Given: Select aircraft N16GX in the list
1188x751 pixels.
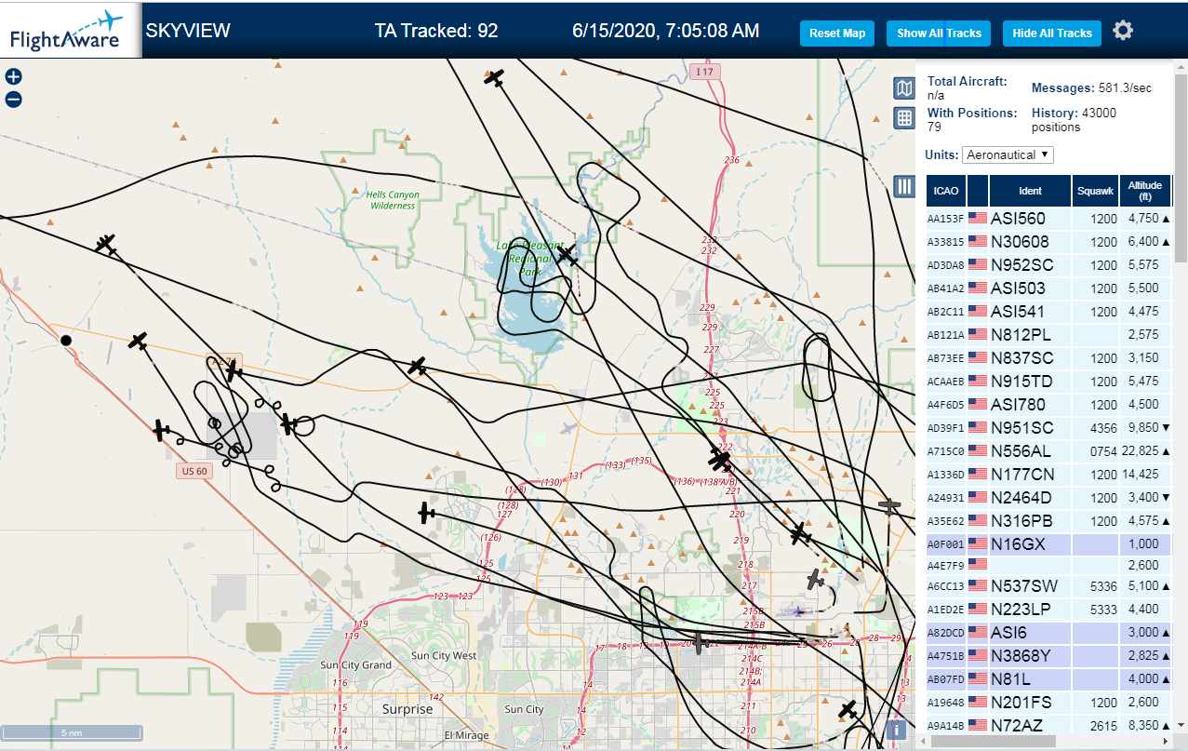Looking at the screenshot, I should 1049,544.
